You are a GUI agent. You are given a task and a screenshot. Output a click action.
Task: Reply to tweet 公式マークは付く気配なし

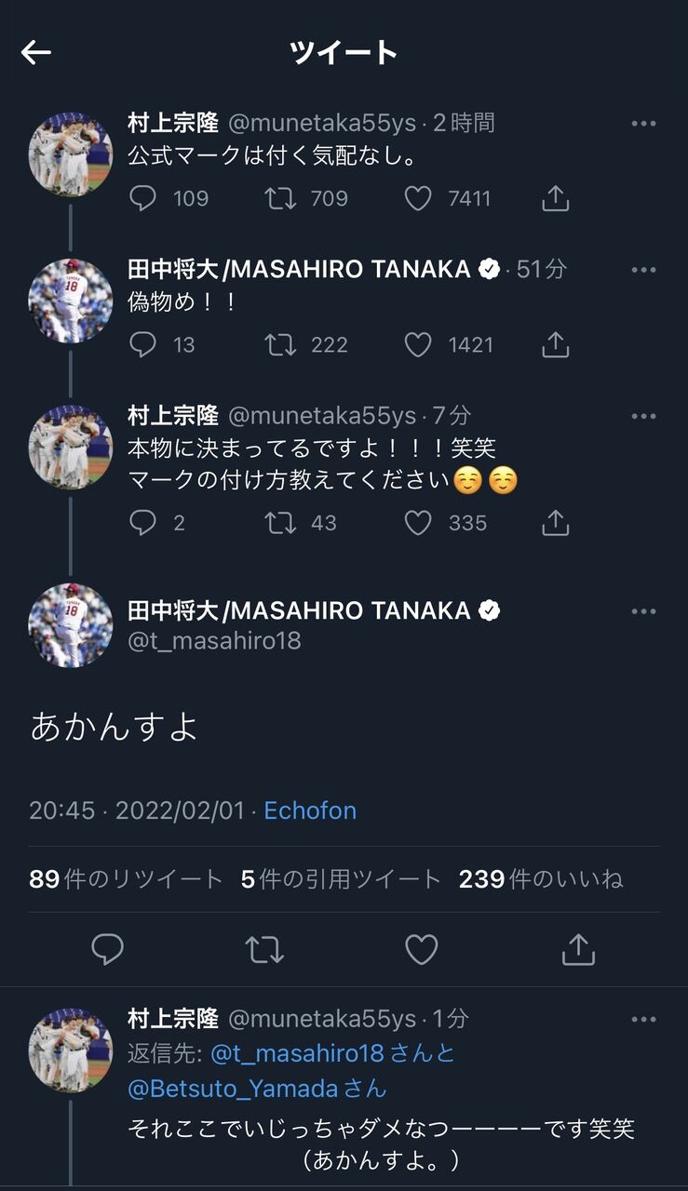pos(142,198)
